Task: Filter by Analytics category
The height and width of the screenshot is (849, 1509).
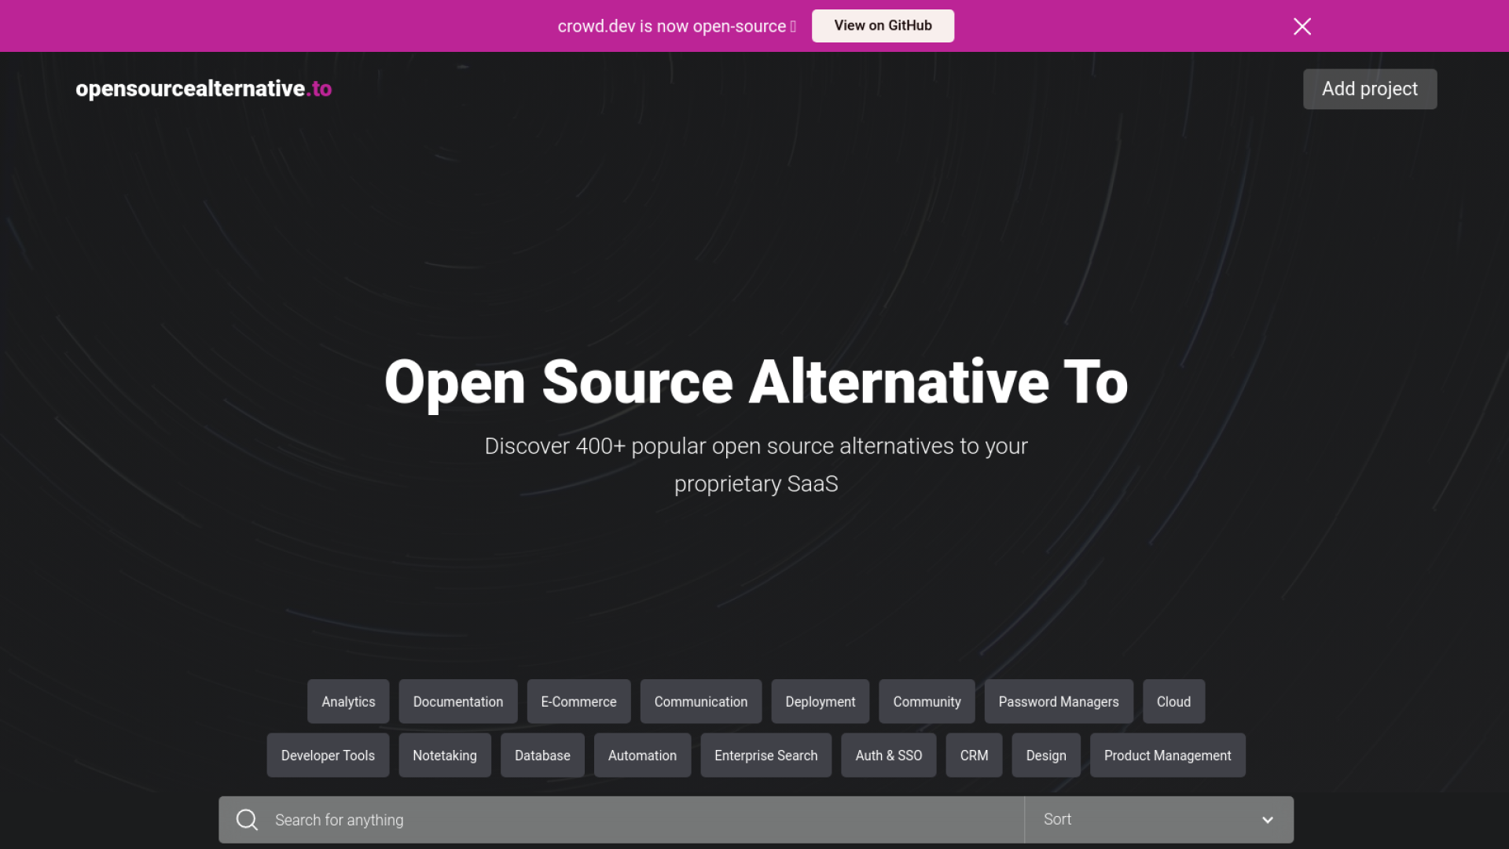Action: [348, 701]
